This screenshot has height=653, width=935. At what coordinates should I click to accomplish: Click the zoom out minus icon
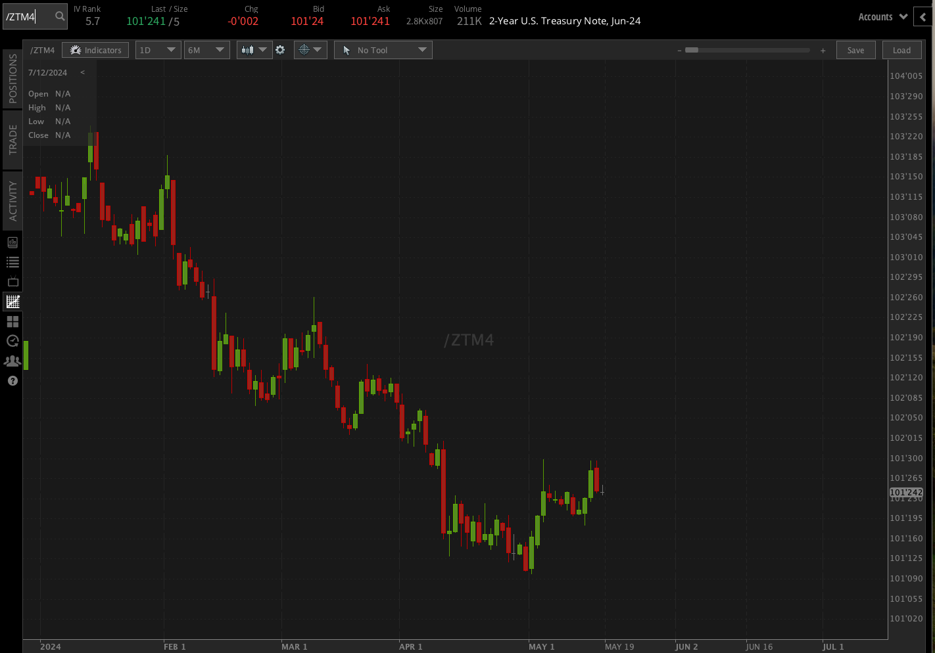[679, 51]
